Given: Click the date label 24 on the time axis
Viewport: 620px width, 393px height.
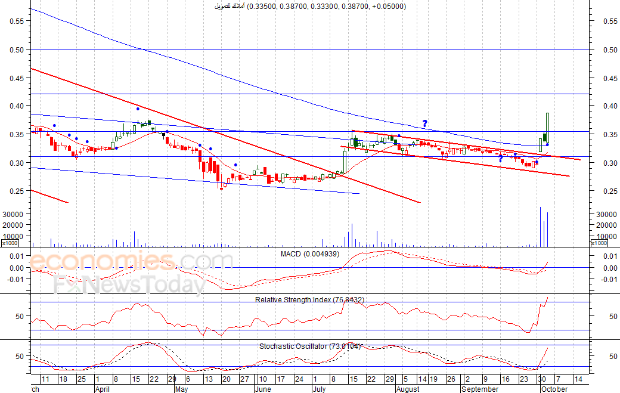Looking at the screenshot, I should [x=299, y=379].
